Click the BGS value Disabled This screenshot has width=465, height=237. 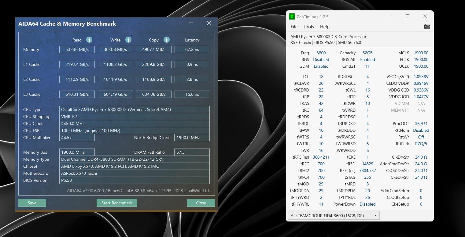(x=321, y=59)
